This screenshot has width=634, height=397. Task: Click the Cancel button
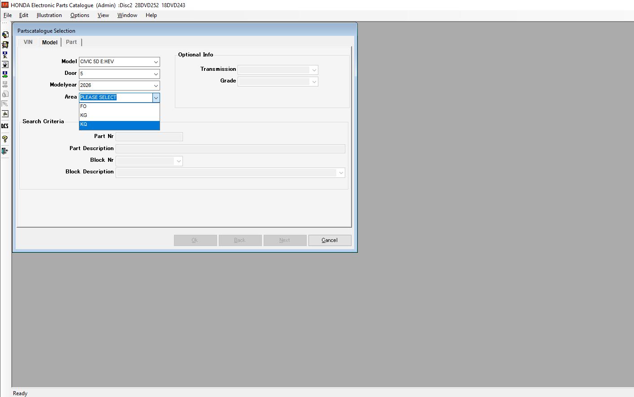tap(330, 240)
